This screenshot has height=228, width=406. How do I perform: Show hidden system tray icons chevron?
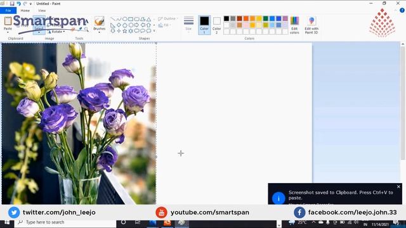tap(313, 222)
